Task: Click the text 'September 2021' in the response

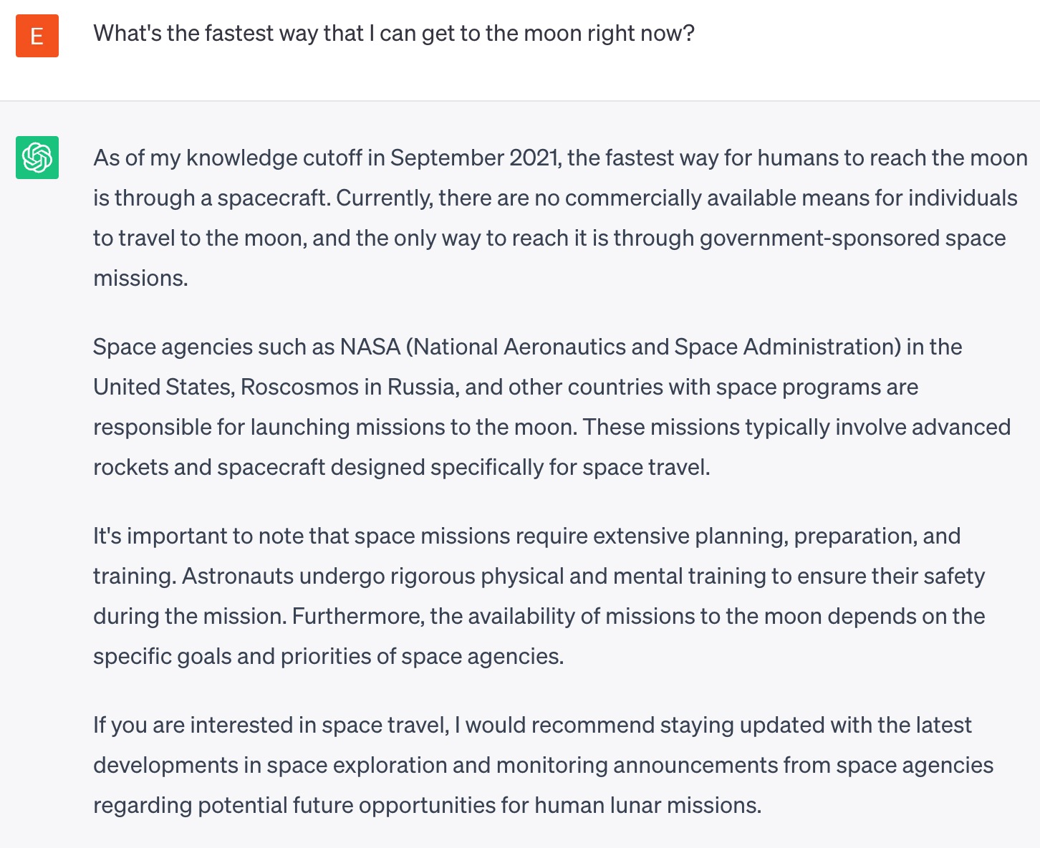Action: [x=475, y=158]
